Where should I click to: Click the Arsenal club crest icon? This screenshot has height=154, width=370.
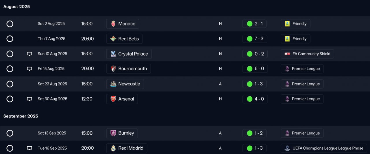click(x=113, y=99)
